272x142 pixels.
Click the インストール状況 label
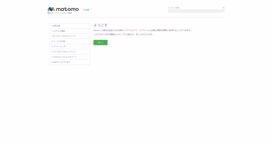point(174,8)
